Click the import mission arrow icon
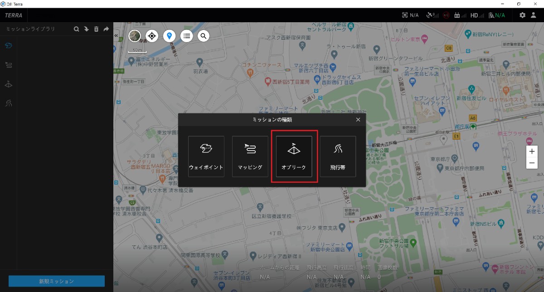This screenshot has width=544, height=292. point(86,29)
